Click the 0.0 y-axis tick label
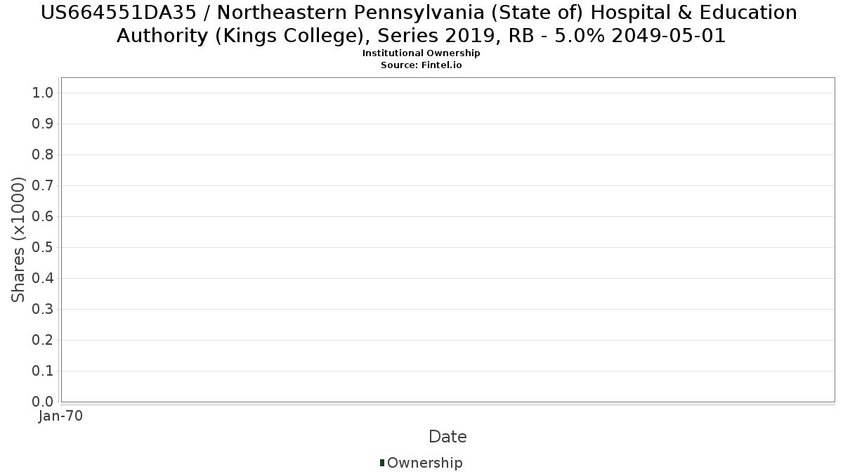The width and height of the screenshot is (843, 474). coord(43,402)
